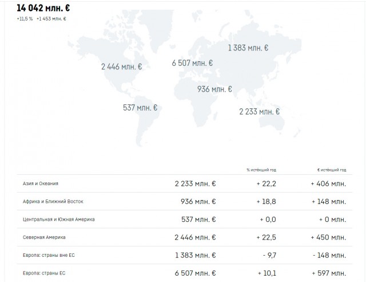The height and width of the screenshot is (282, 366).
Task: Select the 2 446 млн. € label on North America
Action: point(122,66)
